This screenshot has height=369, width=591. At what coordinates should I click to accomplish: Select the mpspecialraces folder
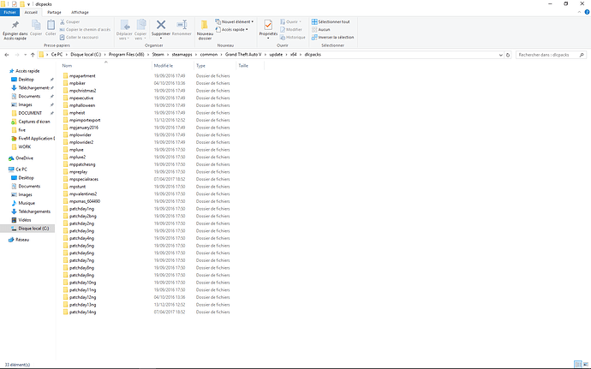coord(84,180)
